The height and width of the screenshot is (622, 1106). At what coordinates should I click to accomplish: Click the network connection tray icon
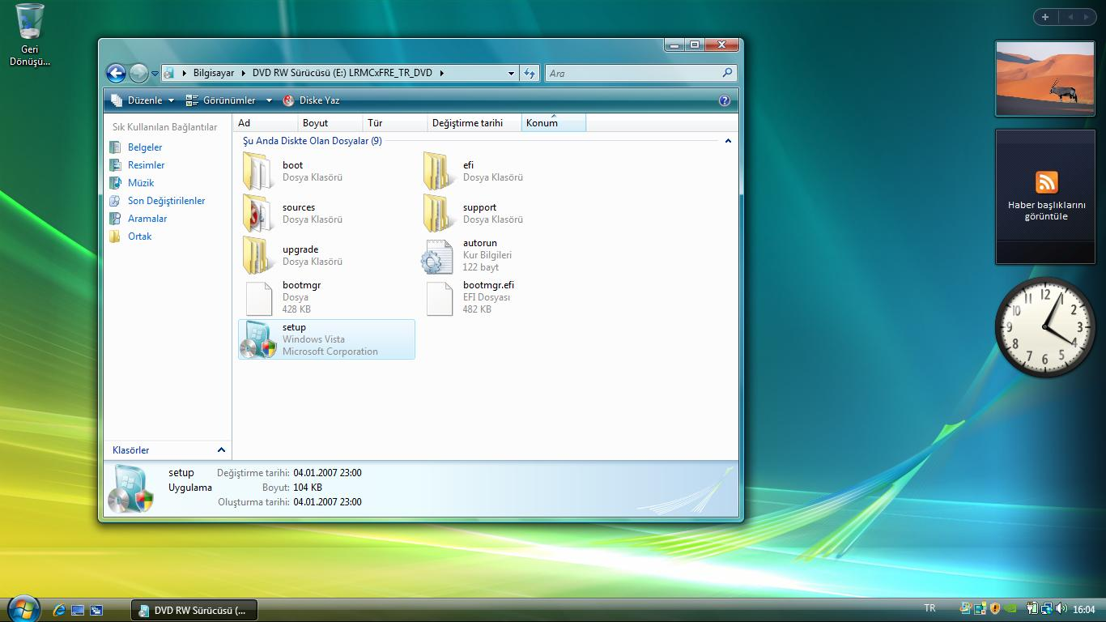coord(1047,608)
